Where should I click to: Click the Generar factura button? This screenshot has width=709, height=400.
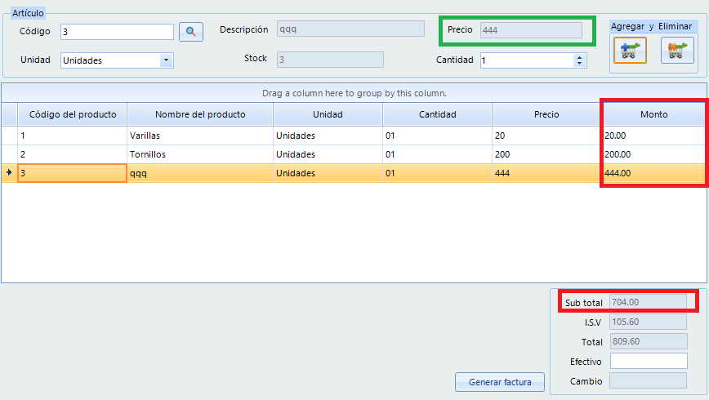[x=500, y=382]
